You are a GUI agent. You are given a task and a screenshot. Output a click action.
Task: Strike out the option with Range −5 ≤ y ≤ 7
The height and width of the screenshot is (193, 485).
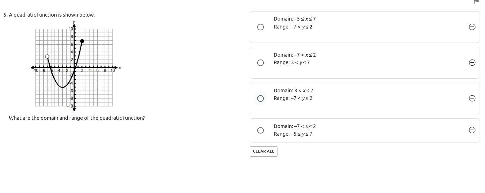472,130
